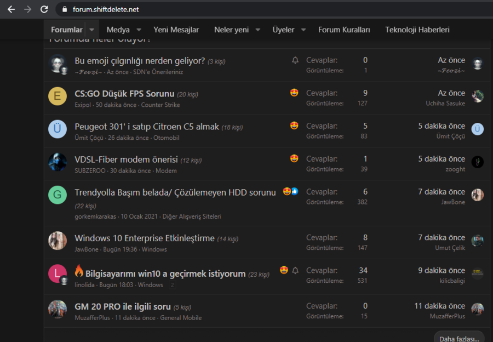Click SUBZEROO's avatar image
Screen dimensions: 493x342
[x=58, y=162]
